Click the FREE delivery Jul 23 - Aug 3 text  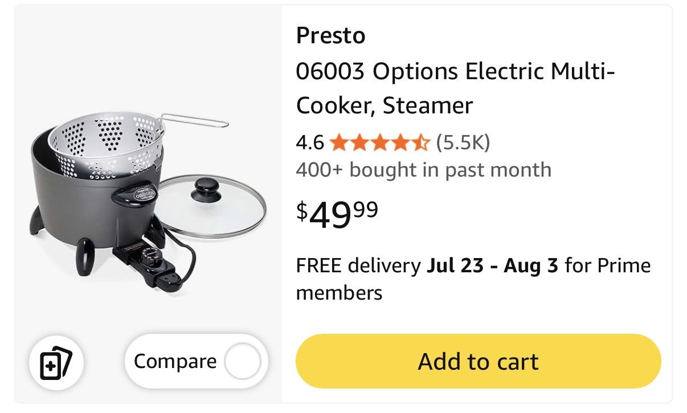click(427, 266)
